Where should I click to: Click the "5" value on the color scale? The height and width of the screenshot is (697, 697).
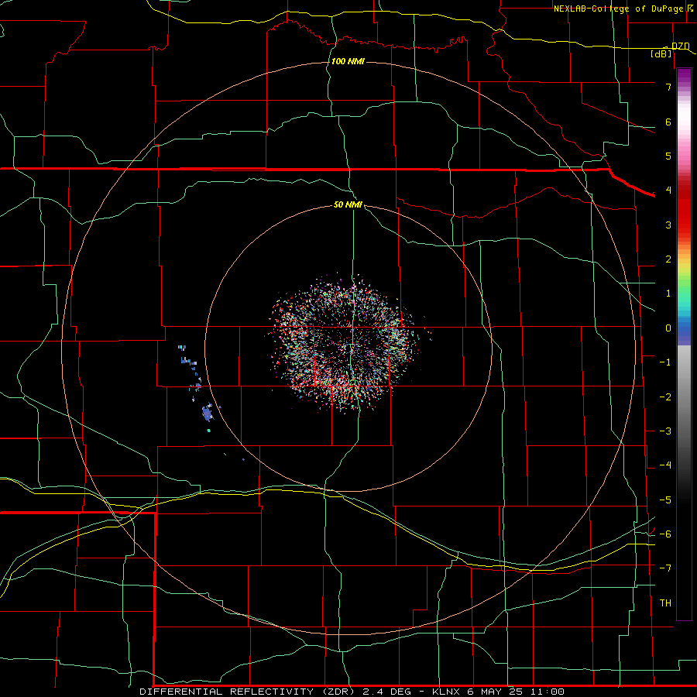(668, 156)
